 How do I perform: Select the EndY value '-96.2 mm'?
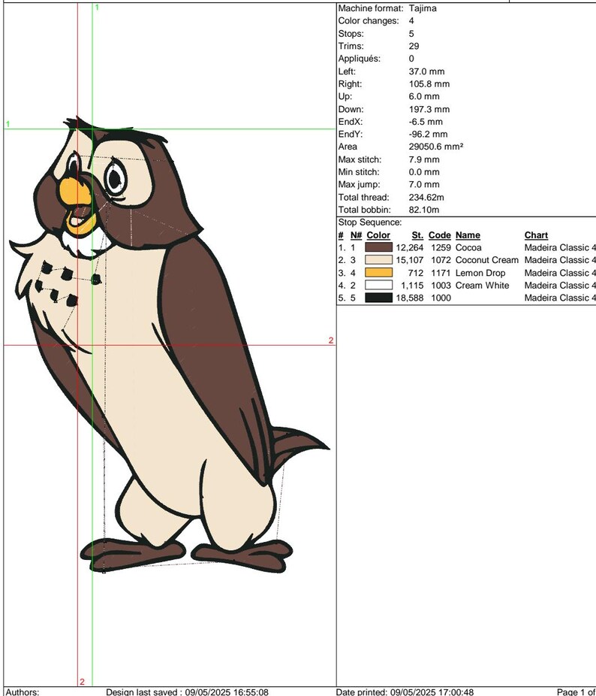(429, 134)
